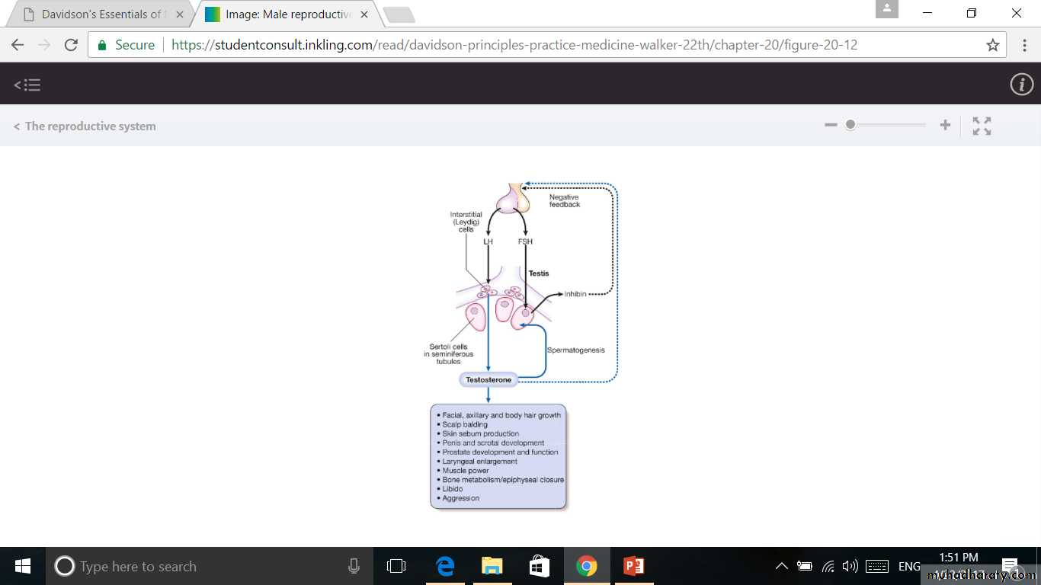Click the male reproductive diagram image
The width and height of the screenshot is (1041, 585).
tap(520, 346)
